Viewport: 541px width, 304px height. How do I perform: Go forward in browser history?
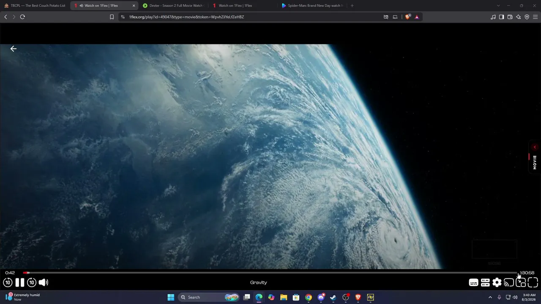(14, 17)
